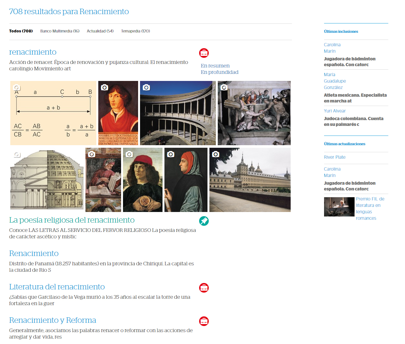This screenshot has height=344, width=405.
Task: Select the Todos (708) tab
Action: click(21, 31)
